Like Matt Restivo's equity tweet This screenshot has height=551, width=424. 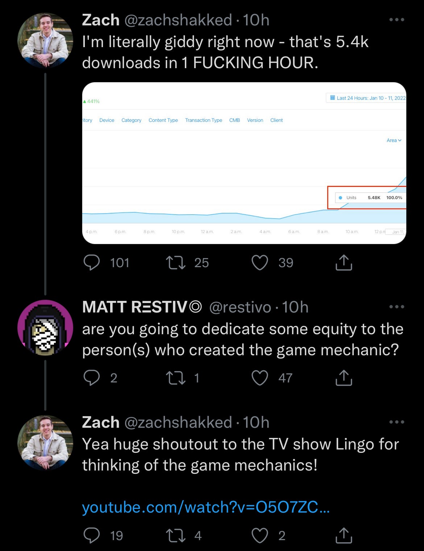[260, 378]
